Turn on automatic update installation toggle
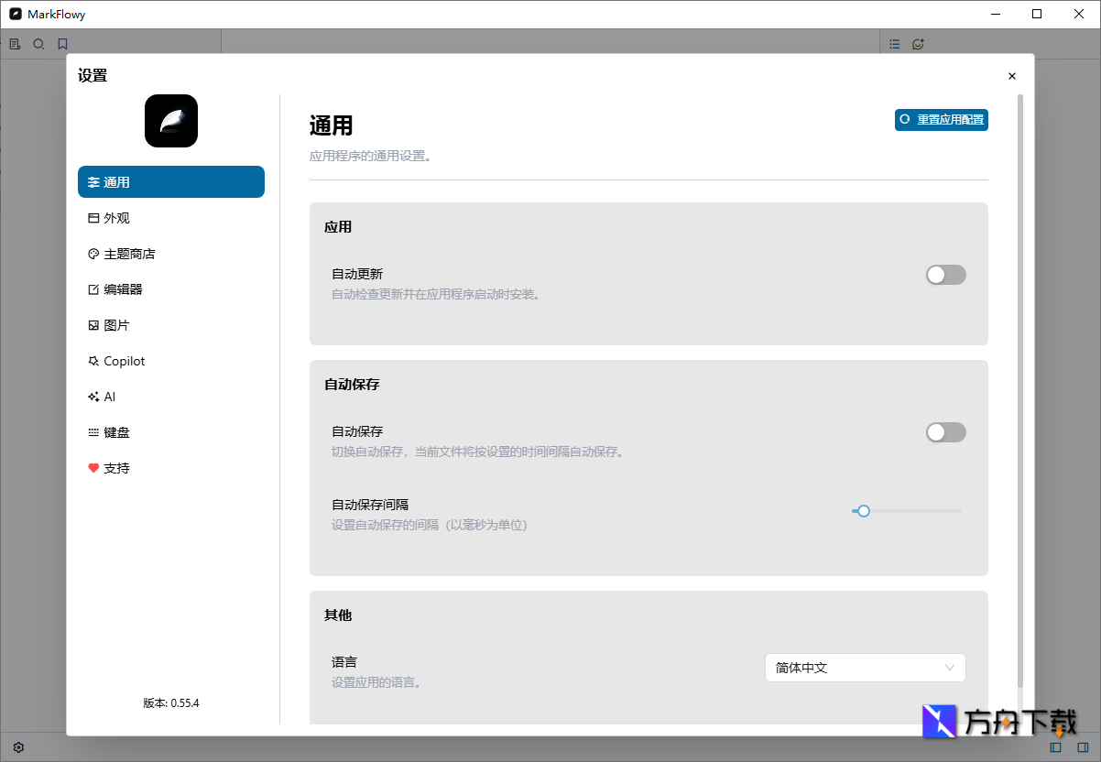1101x762 pixels. tap(945, 274)
